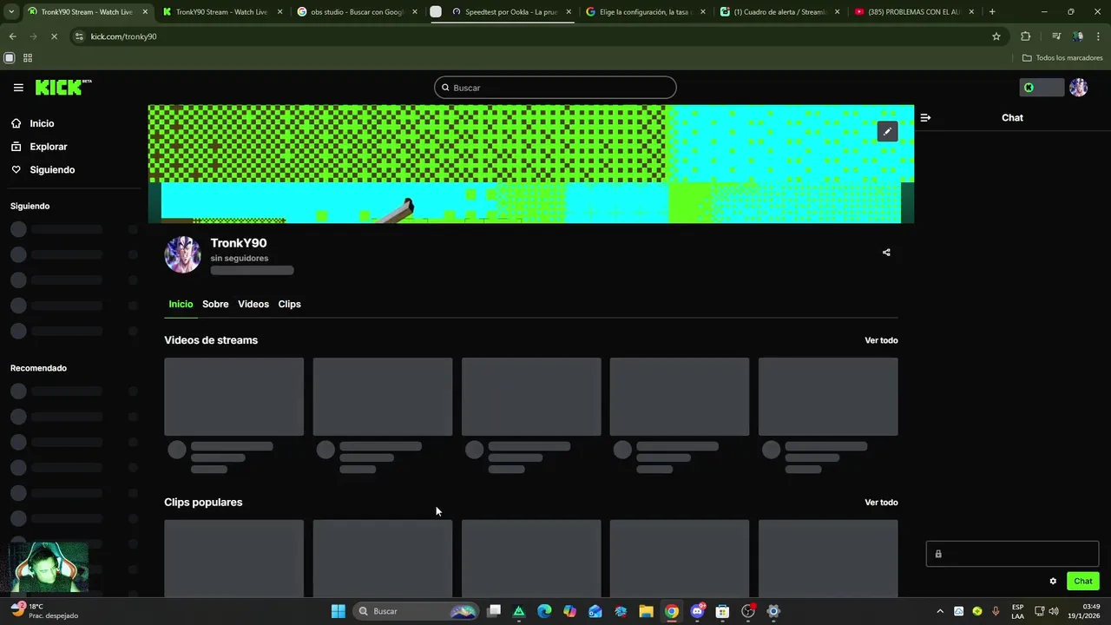Image resolution: width=1111 pixels, height=625 pixels.
Task: Open Chrome media controls icon
Action: [1056, 36]
